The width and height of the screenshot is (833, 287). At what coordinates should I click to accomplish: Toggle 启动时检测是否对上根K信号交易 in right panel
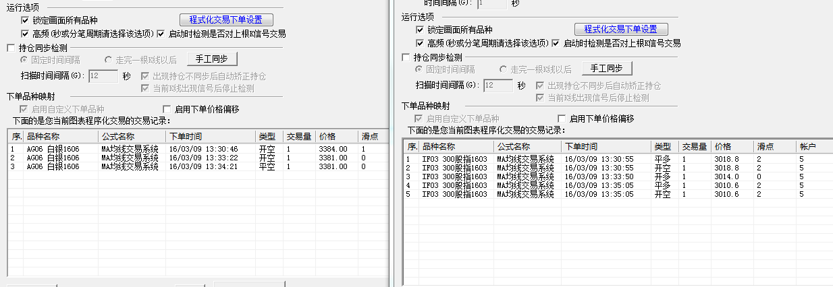pos(556,42)
